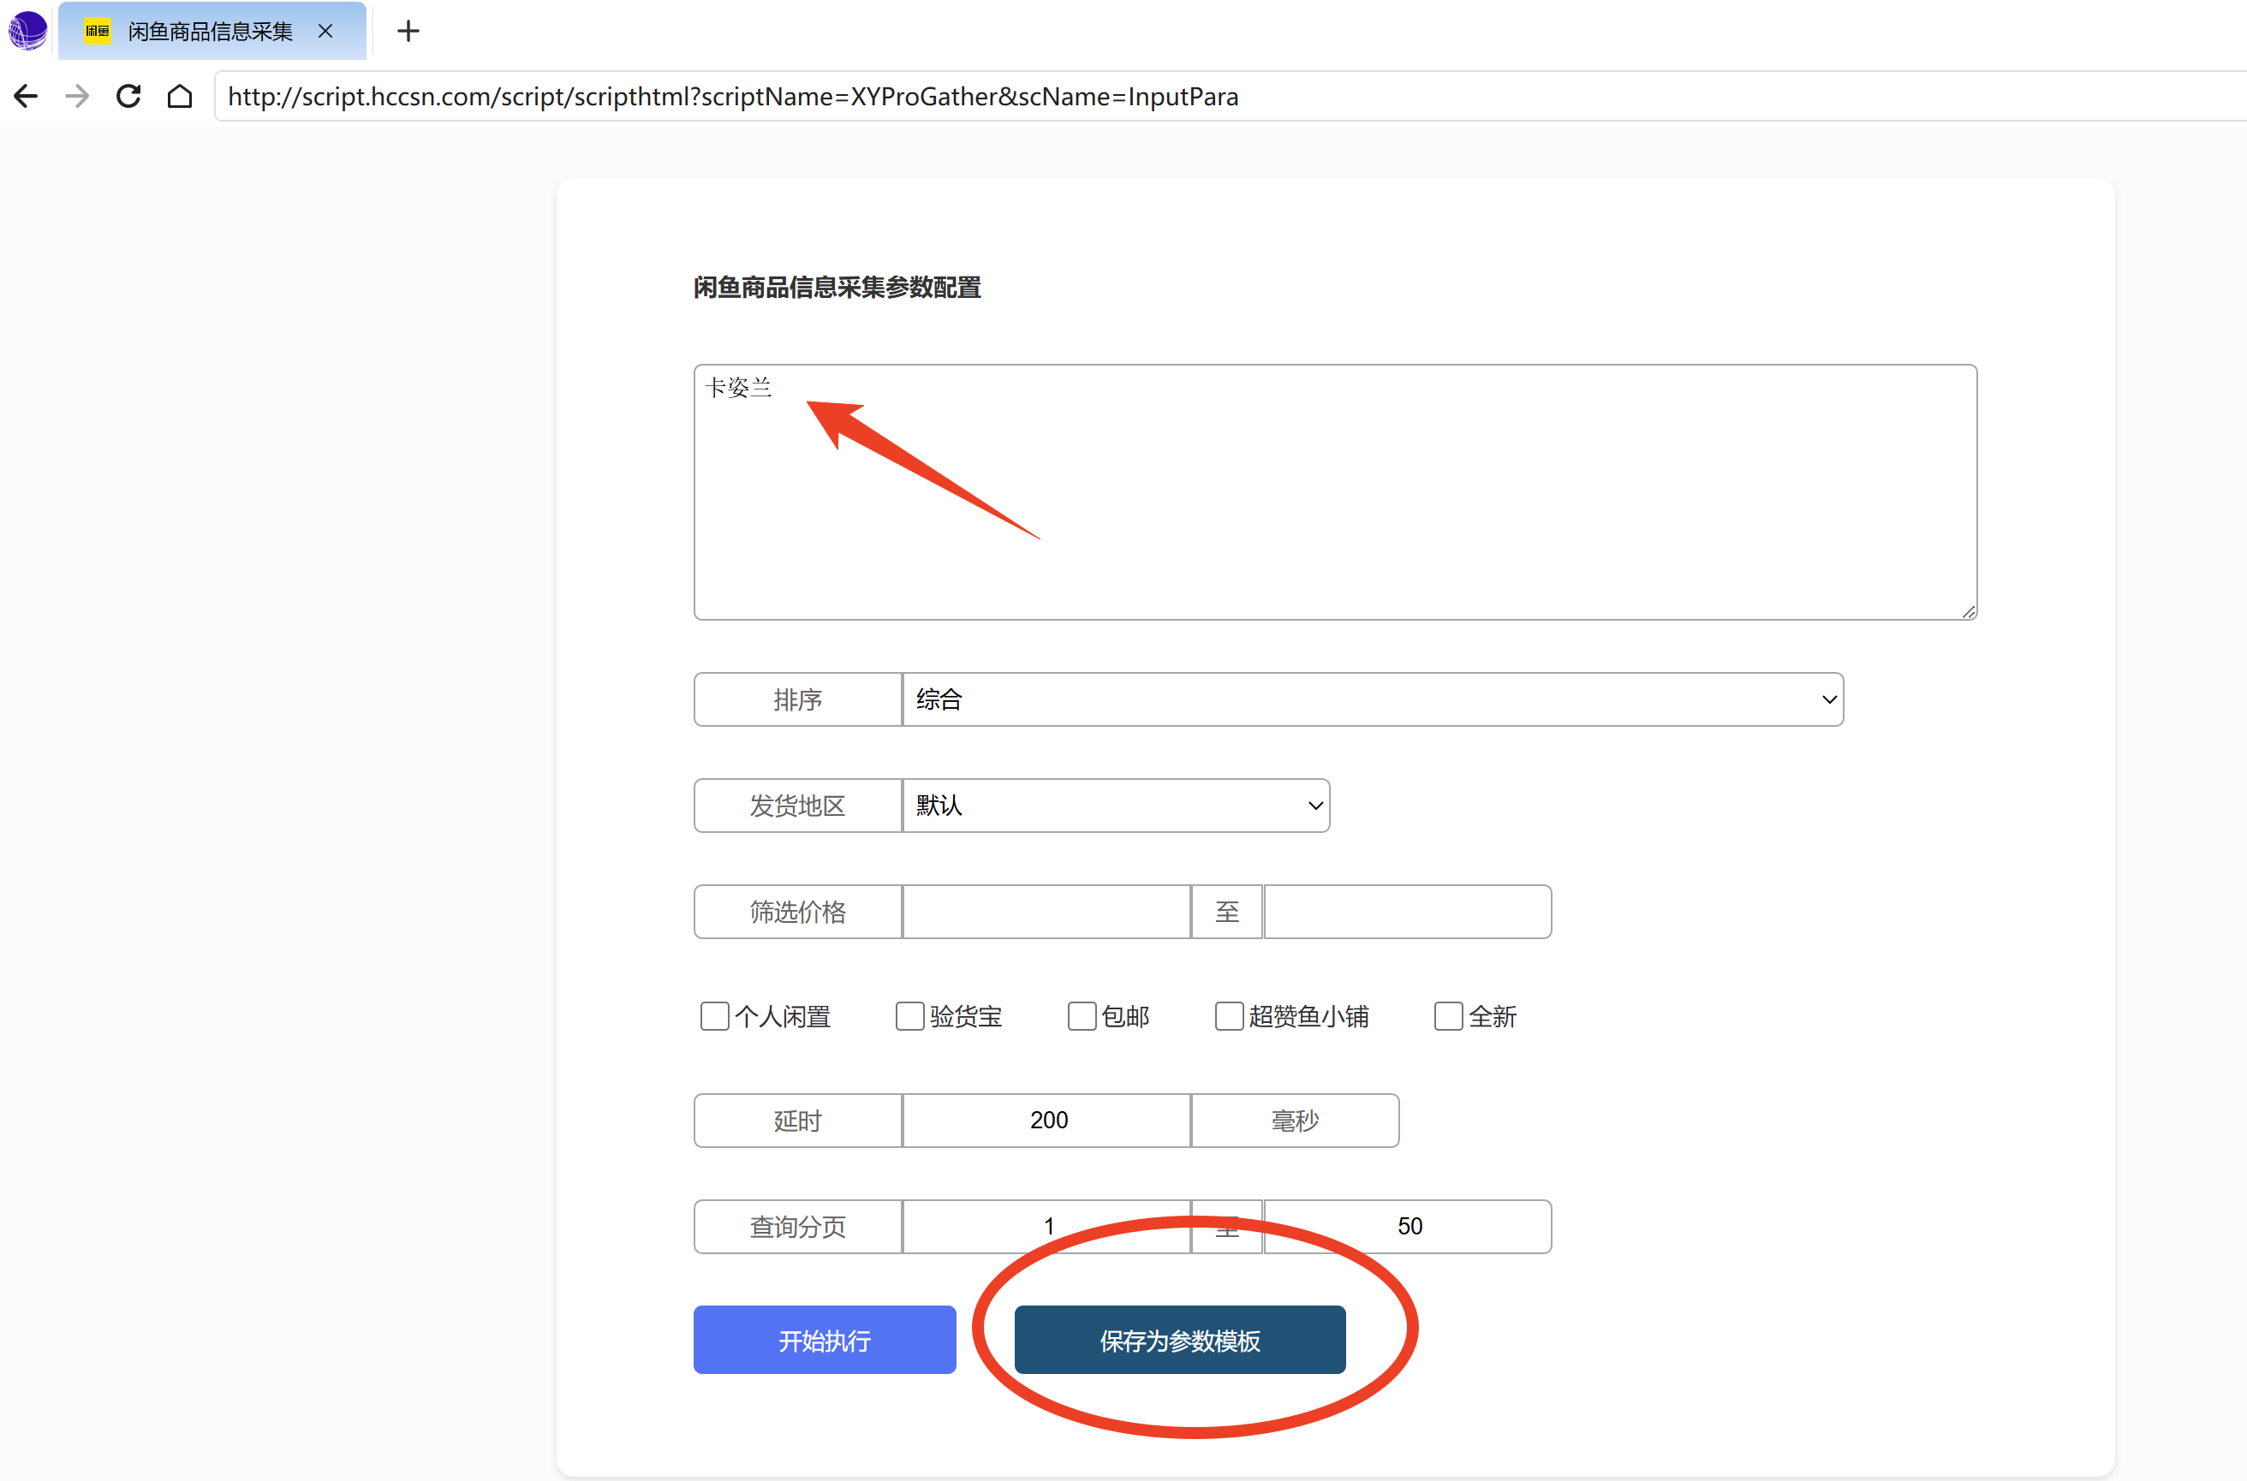This screenshot has height=1481, width=2247.
Task: Open the 发货地区 dropdown showing 默认
Action: point(1116,806)
